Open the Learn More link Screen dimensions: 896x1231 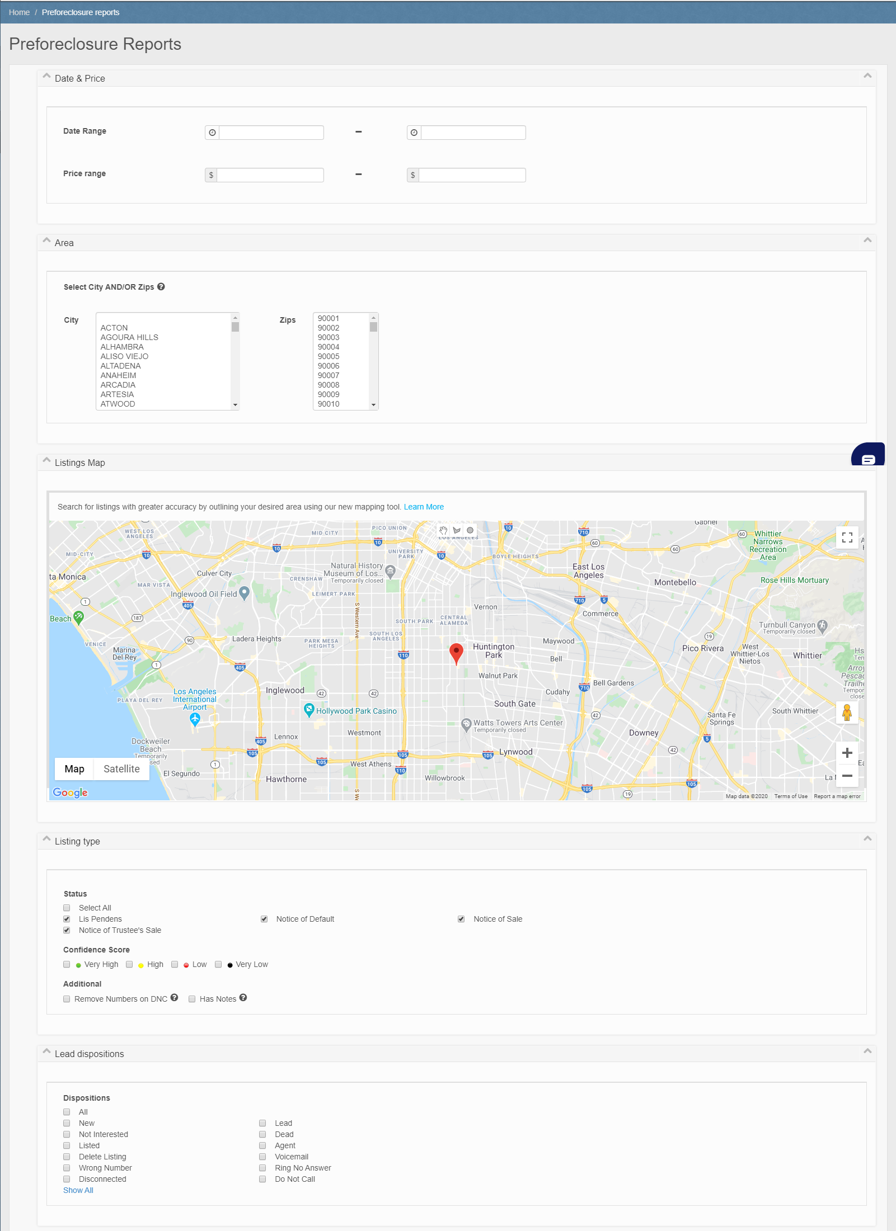click(424, 507)
